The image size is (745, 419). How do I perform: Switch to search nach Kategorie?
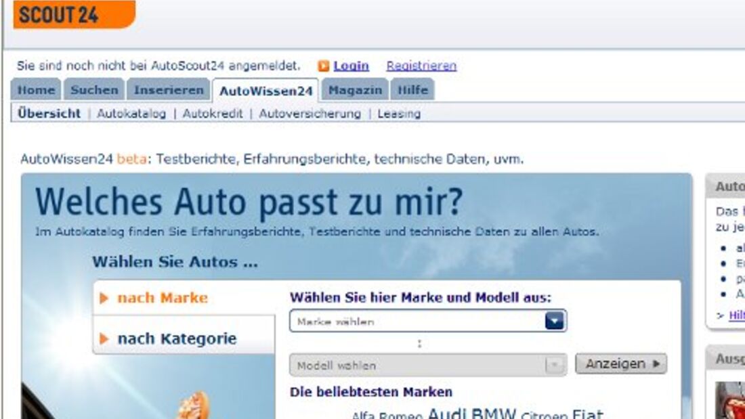[x=176, y=338]
